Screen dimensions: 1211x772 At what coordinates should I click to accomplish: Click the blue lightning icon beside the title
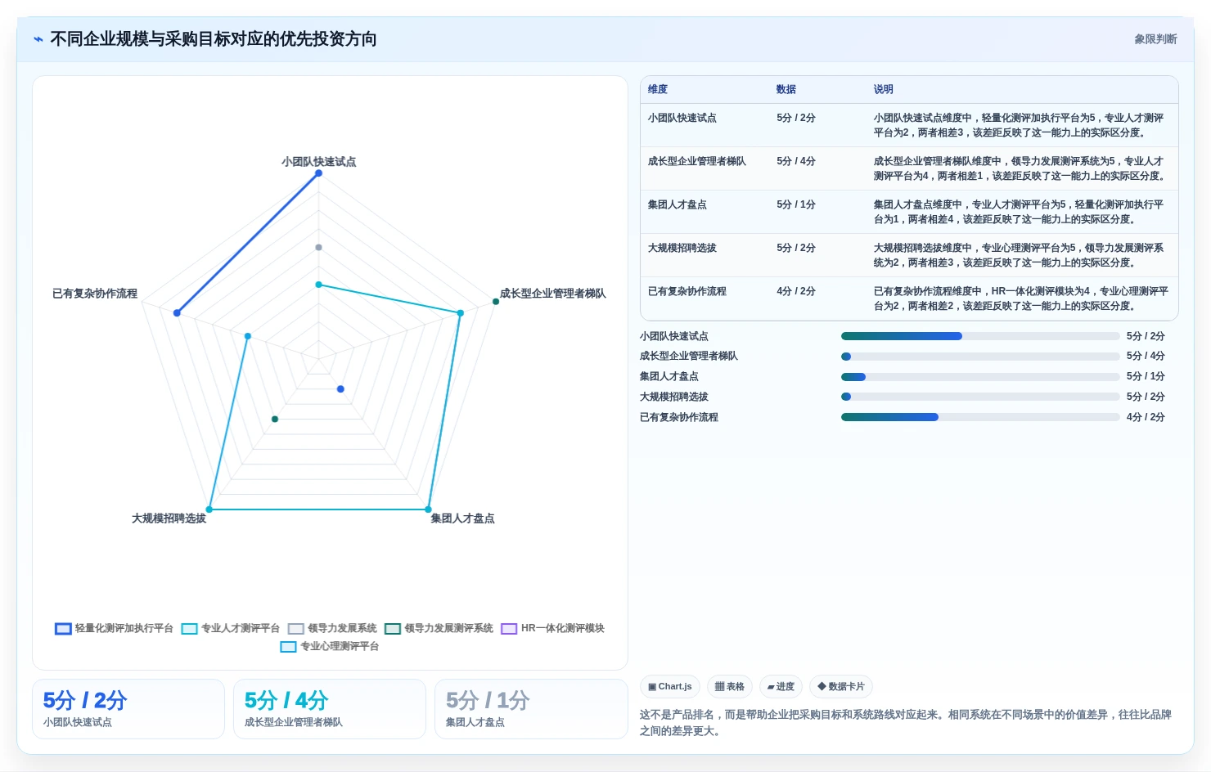[x=38, y=39]
